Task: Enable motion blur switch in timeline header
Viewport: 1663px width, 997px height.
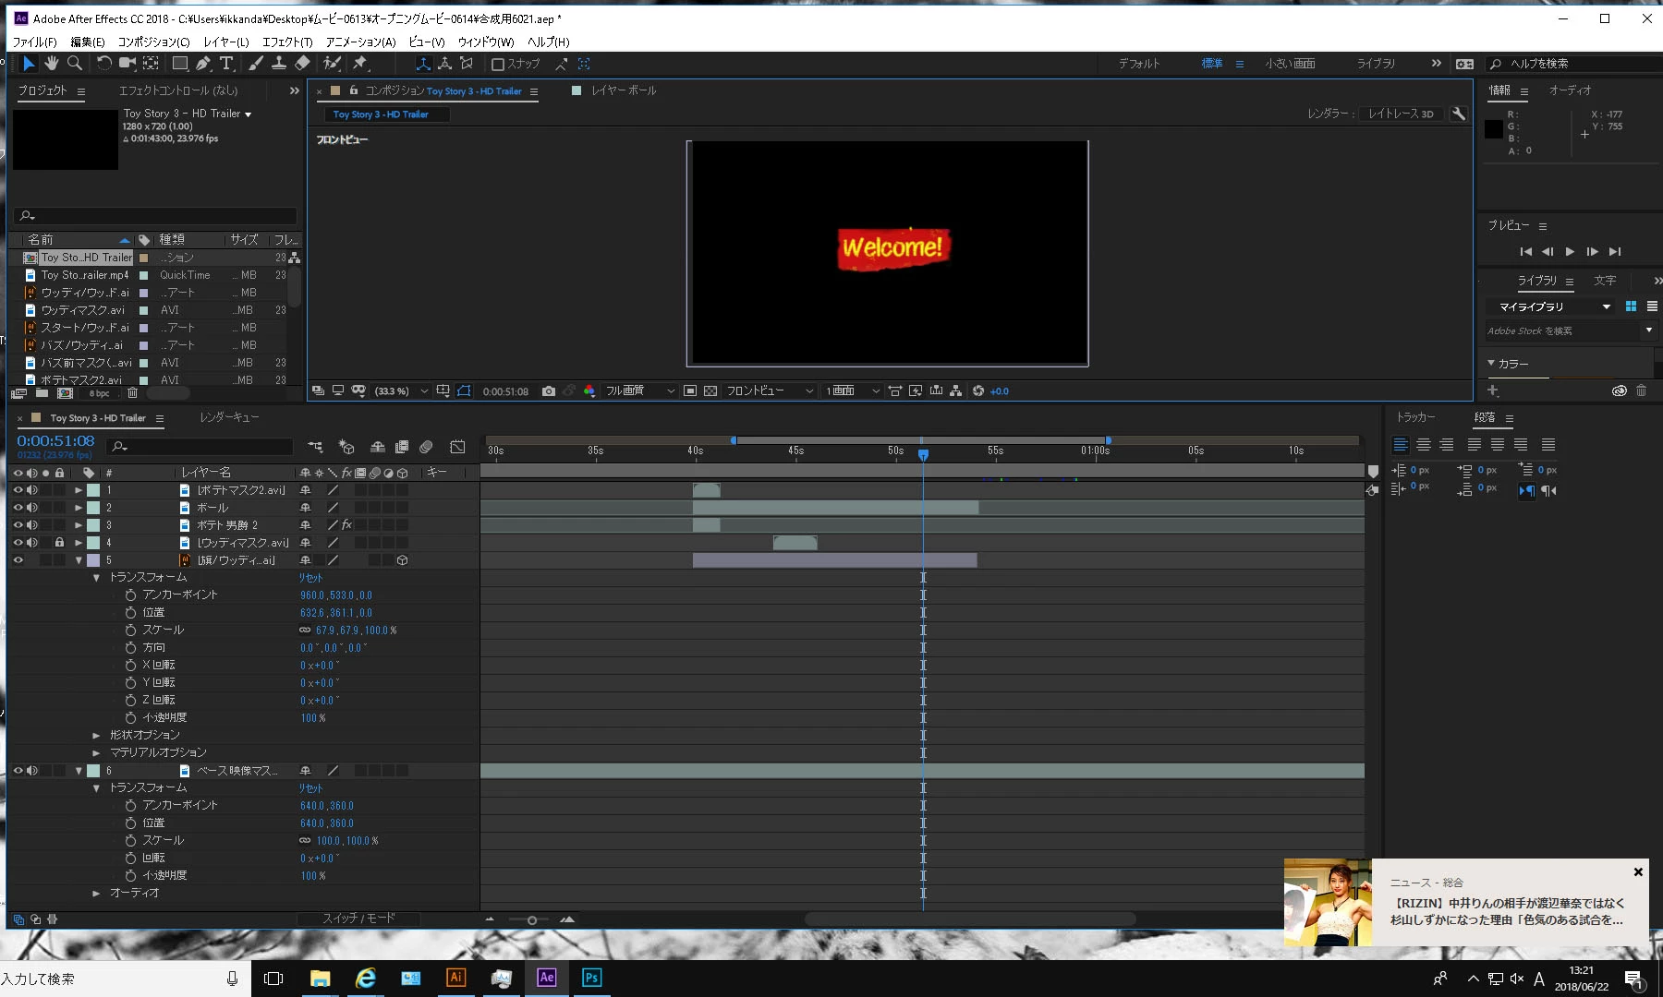Action: pos(426,447)
